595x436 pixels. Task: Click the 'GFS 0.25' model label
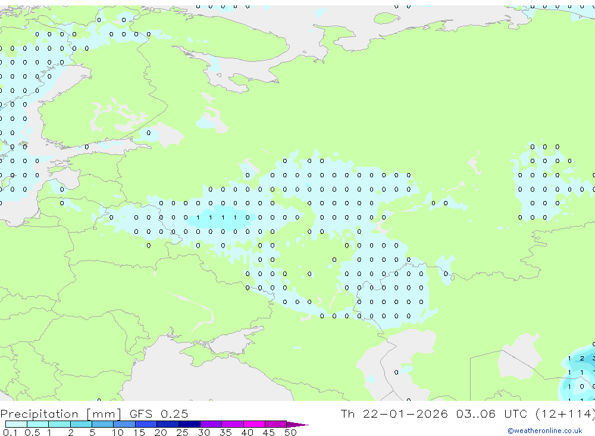pos(159,414)
